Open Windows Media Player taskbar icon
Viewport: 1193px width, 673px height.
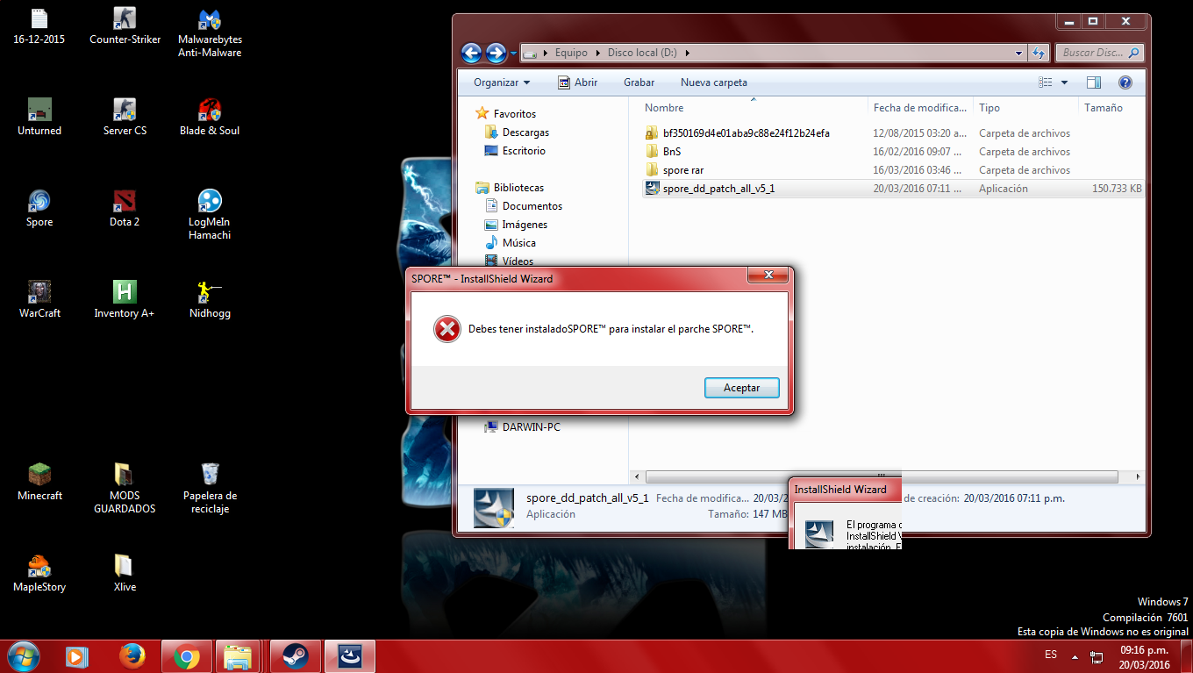coord(77,656)
